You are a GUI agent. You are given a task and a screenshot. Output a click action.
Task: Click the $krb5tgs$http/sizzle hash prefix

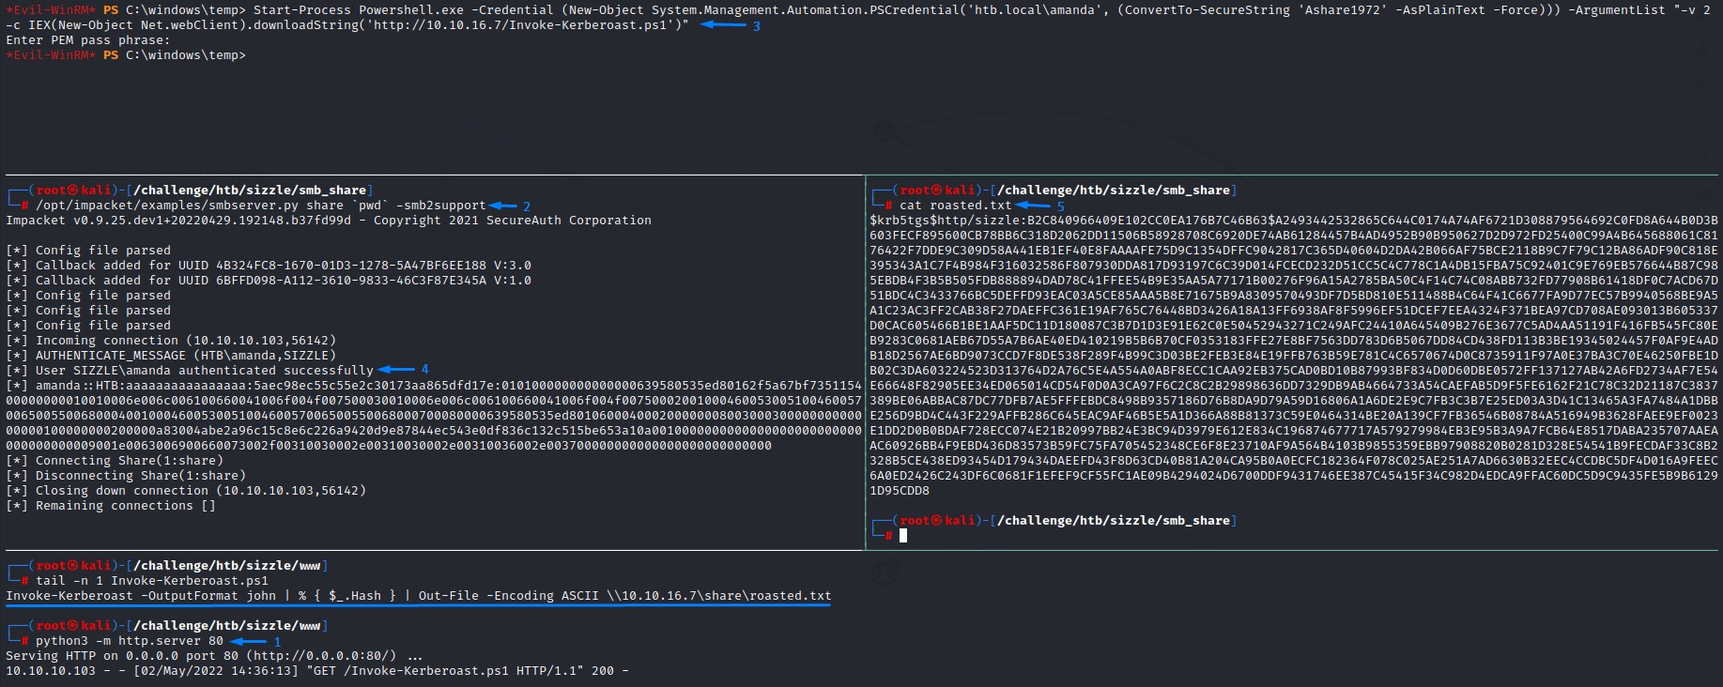coord(946,221)
